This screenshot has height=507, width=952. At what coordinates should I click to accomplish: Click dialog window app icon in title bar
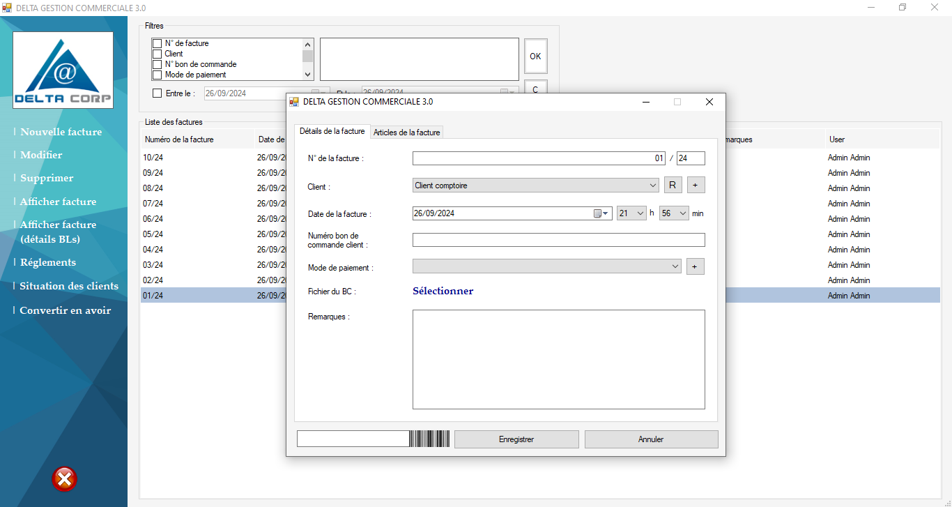(x=294, y=102)
